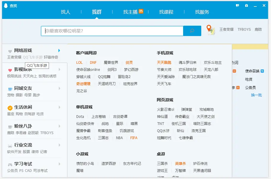Expand the 粉丝八卦 category arrow
271x179 pixels.
pos(59,126)
